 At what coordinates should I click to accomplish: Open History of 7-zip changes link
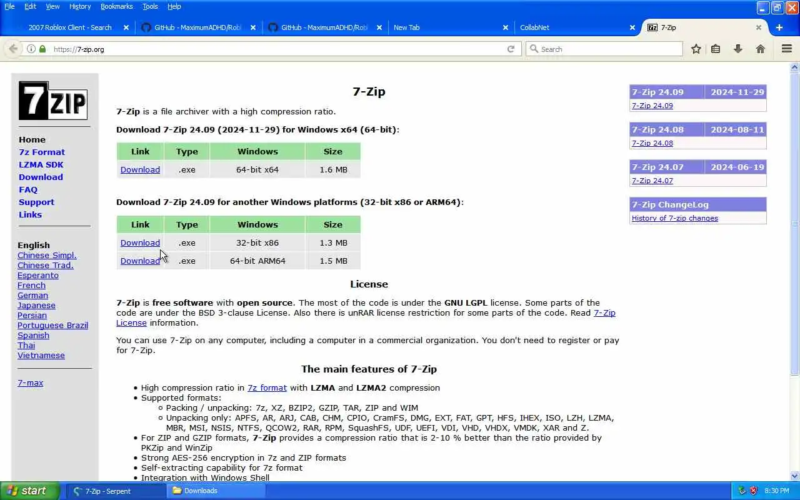coord(675,218)
